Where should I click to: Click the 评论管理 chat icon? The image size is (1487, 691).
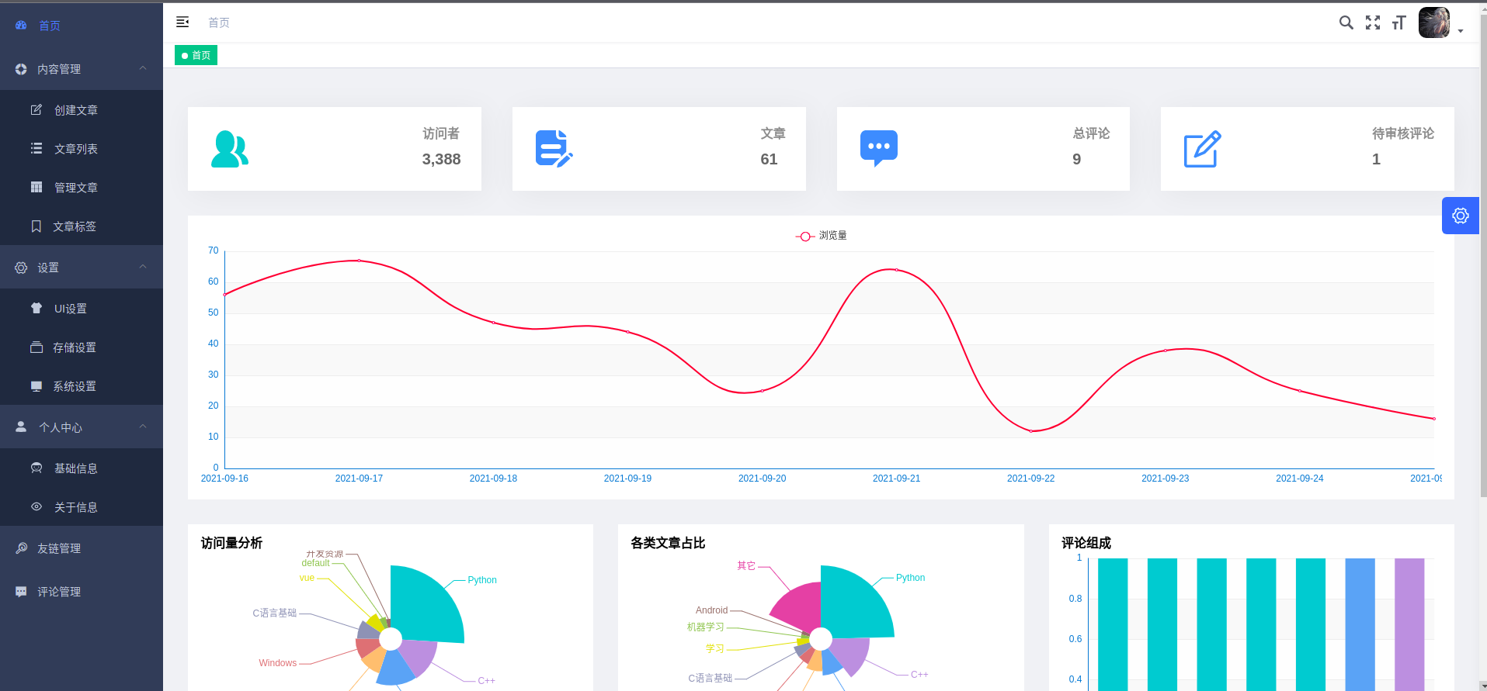coord(21,591)
